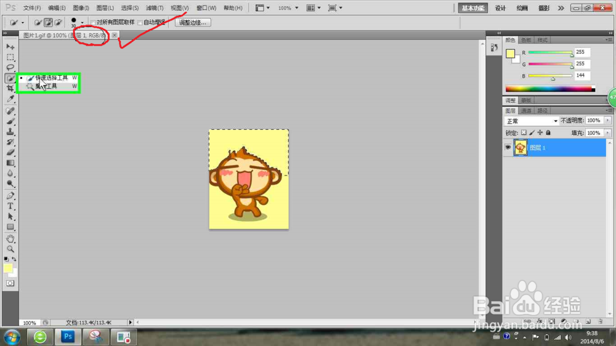Open the 图像(I) menu
Viewport: 616px width, 346px height.
pos(81,8)
